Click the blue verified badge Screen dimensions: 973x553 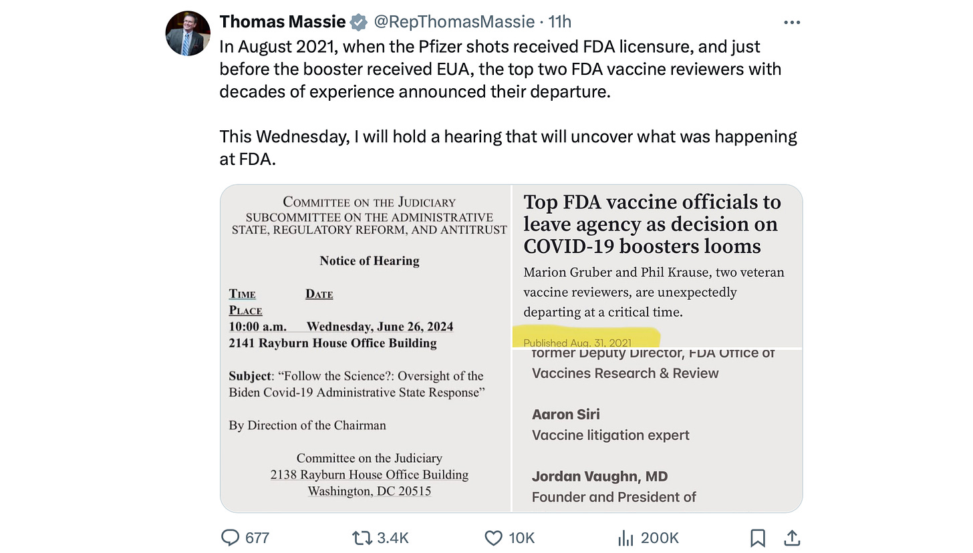(x=359, y=22)
